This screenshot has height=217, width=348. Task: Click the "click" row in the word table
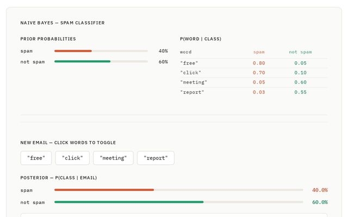(x=253, y=73)
